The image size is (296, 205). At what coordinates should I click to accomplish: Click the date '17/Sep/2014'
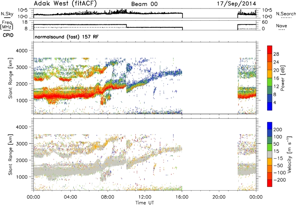point(236,4)
